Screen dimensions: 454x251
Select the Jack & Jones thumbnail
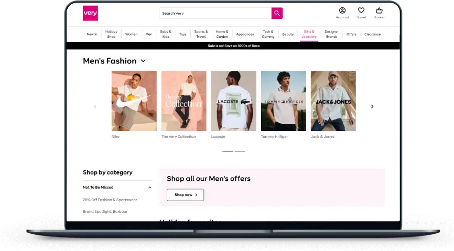pyautogui.click(x=333, y=101)
